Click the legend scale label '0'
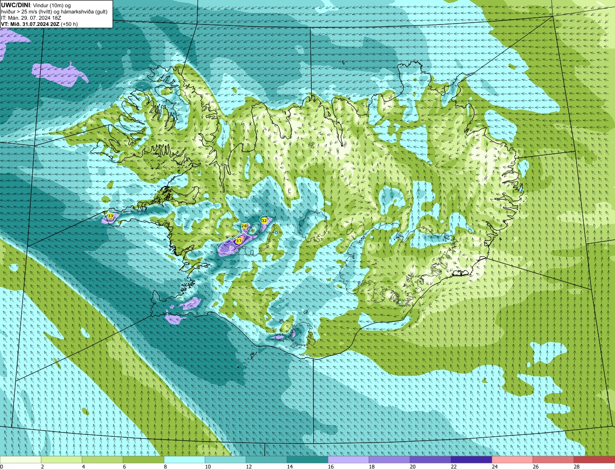 point(1,467)
